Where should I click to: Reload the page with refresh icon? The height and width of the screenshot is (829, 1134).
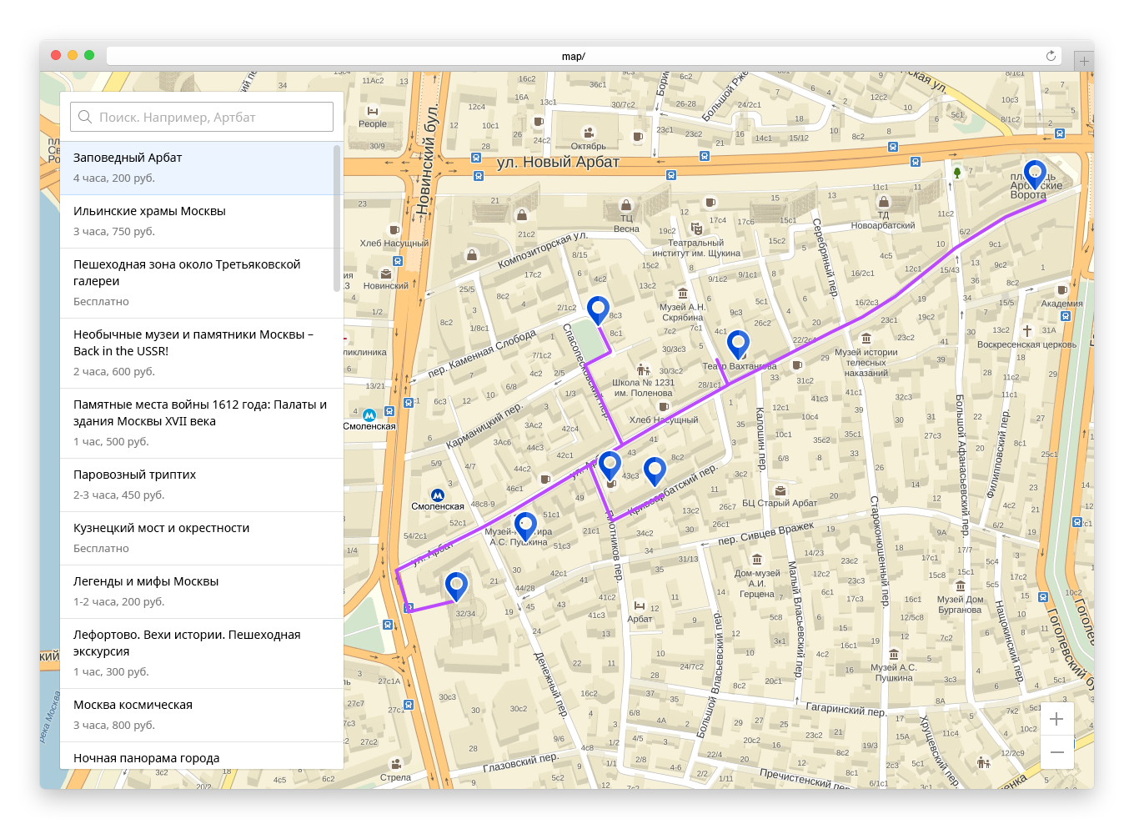pyautogui.click(x=1051, y=56)
